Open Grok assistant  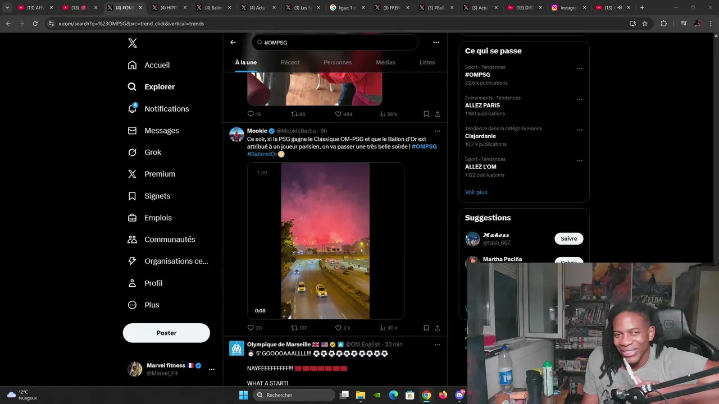pos(144,153)
